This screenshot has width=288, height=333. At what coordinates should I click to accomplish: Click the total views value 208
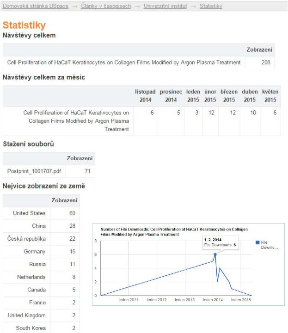[266, 62]
